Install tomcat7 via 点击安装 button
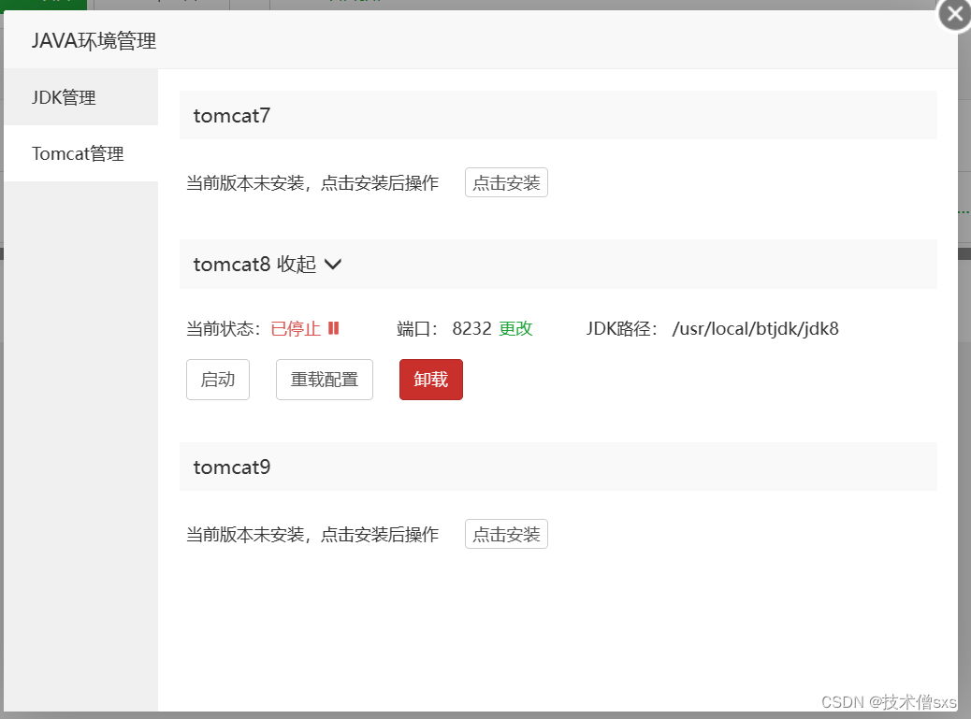 506,182
